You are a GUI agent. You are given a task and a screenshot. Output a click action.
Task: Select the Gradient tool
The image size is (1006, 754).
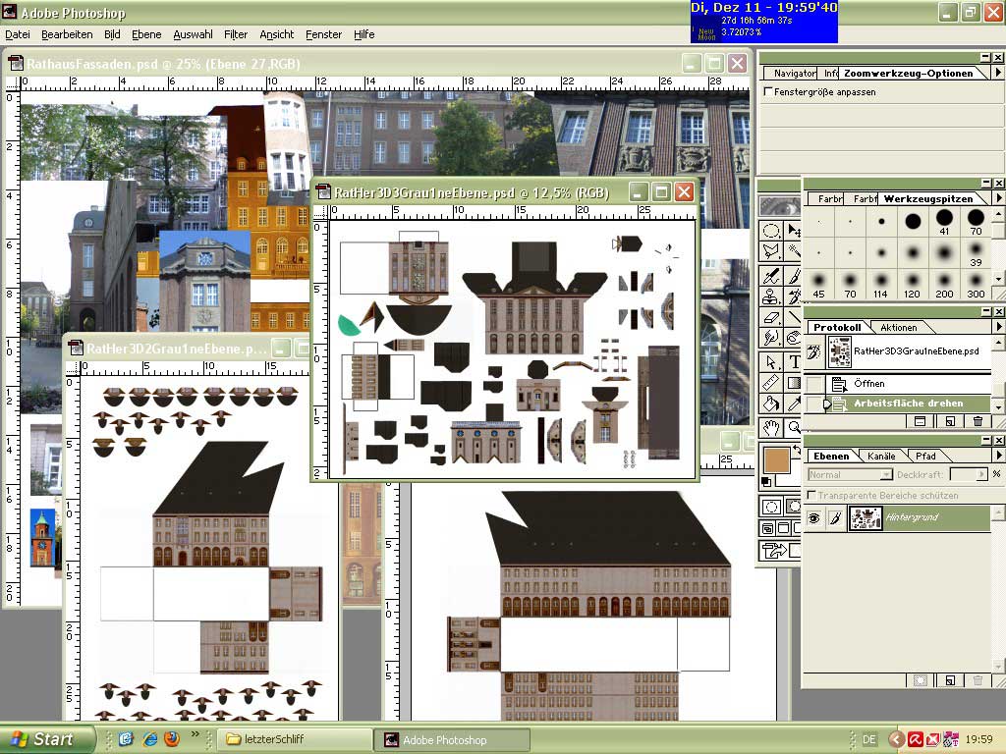794,384
